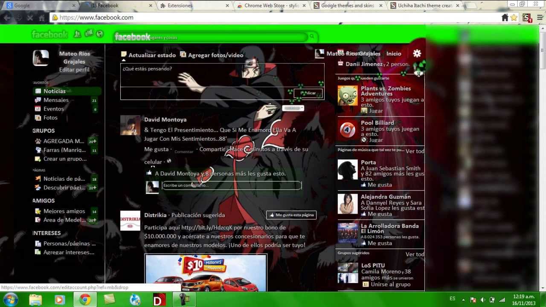The image size is (546, 307).
Task: Switch to the Chrome Web Store tab
Action: click(271, 6)
